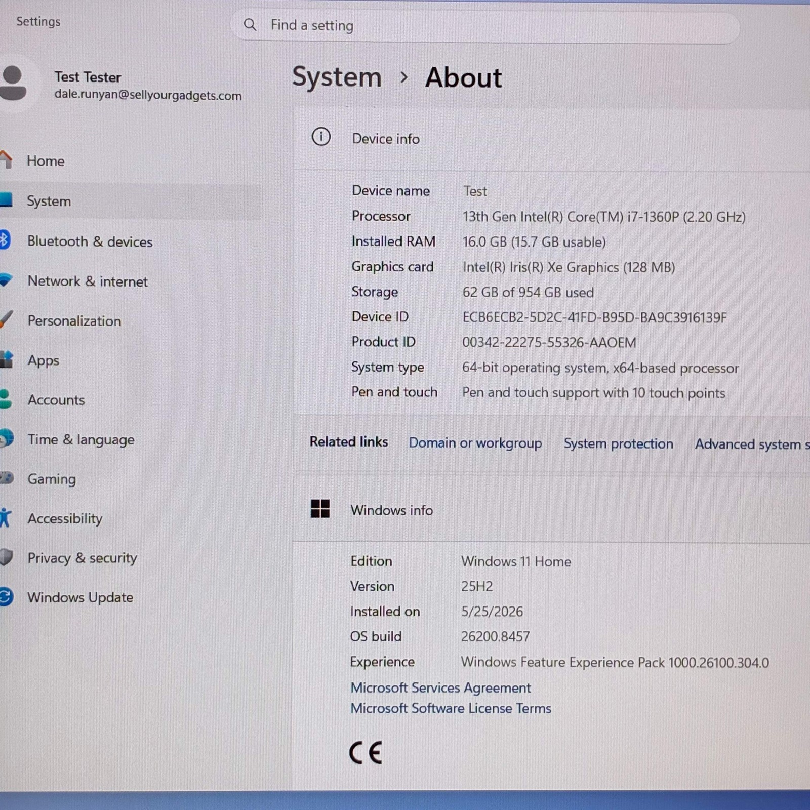Open System protection link
Image resolution: width=810 pixels, height=810 pixels.
point(619,443)
